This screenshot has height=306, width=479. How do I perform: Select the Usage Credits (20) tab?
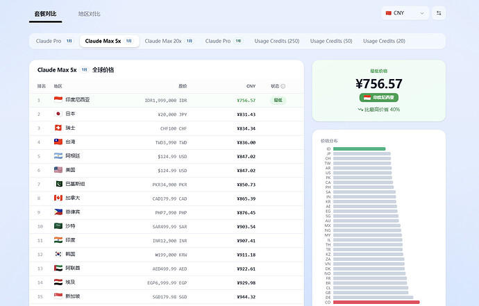pos(384,41)
